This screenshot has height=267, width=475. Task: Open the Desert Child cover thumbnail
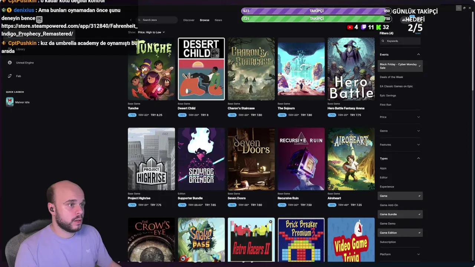(201, 69)
